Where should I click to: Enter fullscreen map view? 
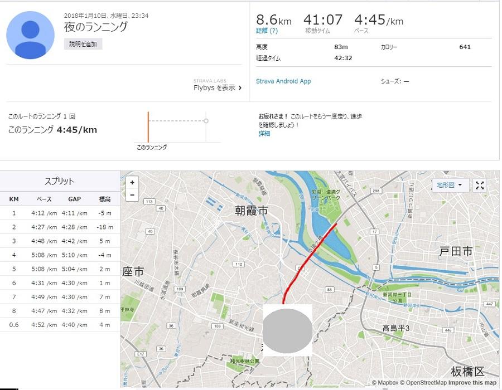click(479, 186)
